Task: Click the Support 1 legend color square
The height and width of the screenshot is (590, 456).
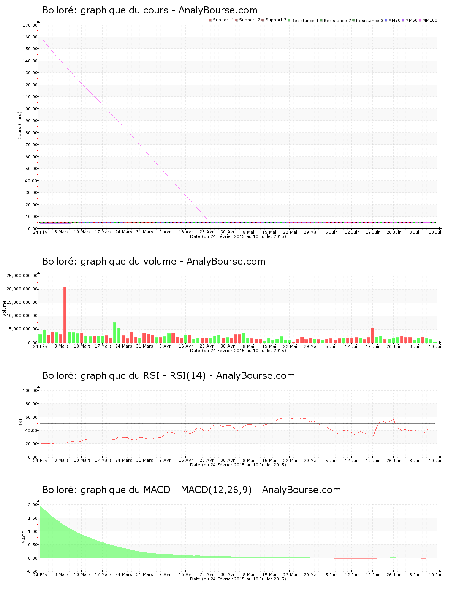Action: [210, 20]
